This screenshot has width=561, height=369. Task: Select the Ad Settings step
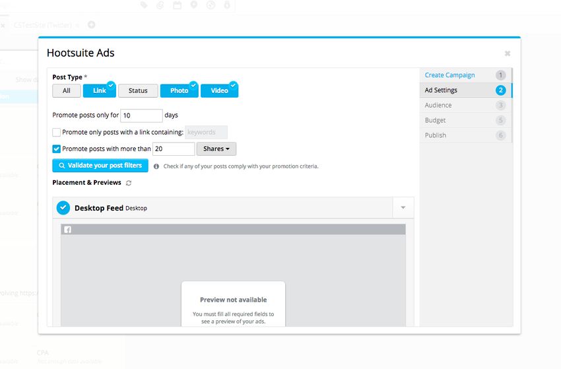coord(465,90)
